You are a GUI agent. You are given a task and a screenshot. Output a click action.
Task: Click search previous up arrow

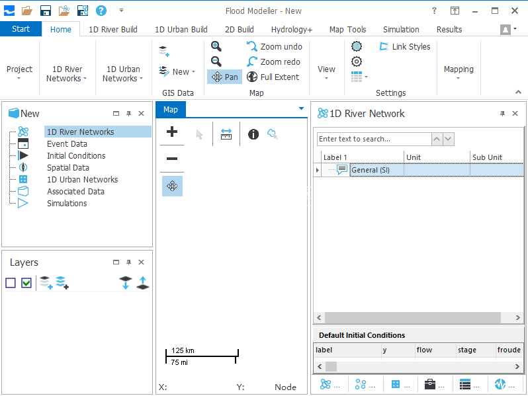pos(437,139)
